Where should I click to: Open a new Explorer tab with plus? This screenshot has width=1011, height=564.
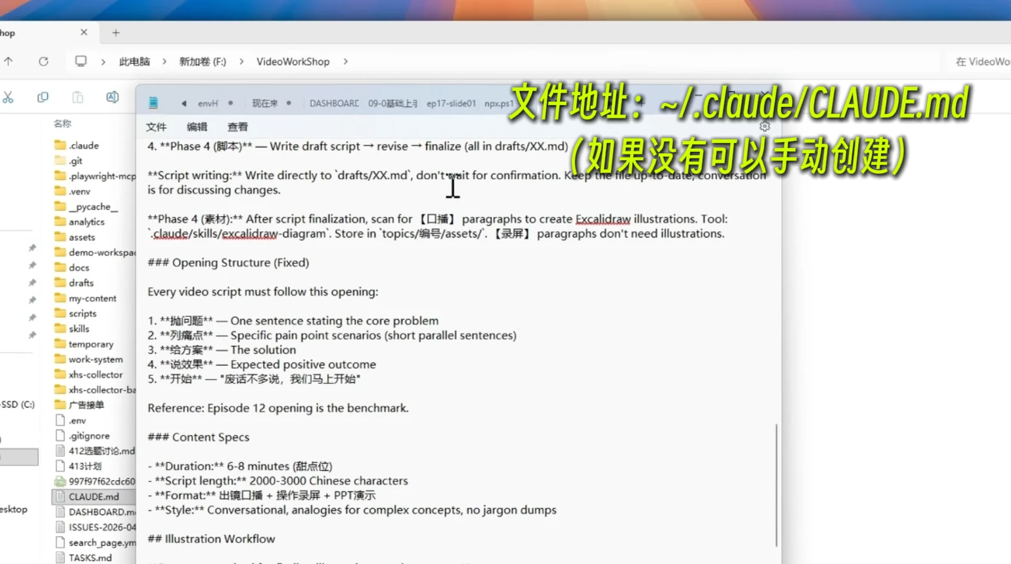[116, 33]
